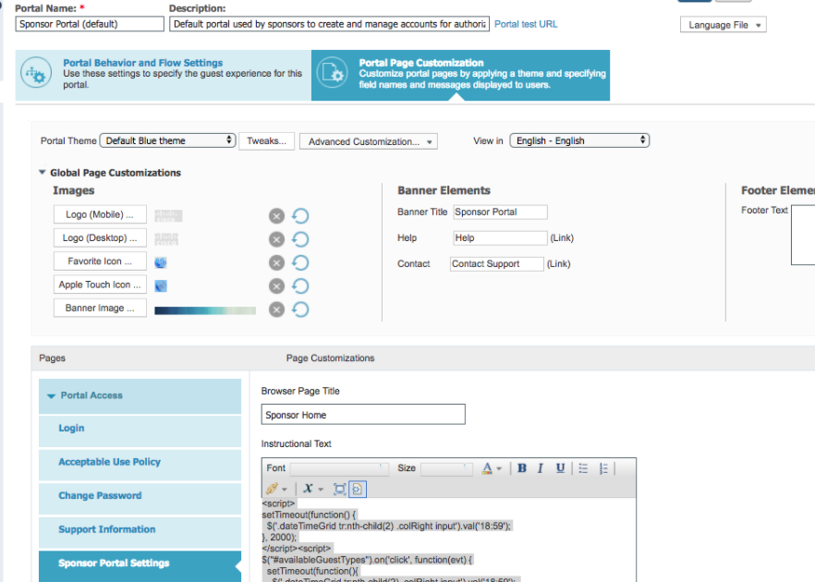
Task: Click the Footer Text box
Action: (803, 235)
